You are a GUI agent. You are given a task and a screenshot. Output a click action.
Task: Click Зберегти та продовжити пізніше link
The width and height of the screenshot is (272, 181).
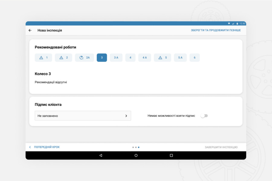[x=215, y=30]
